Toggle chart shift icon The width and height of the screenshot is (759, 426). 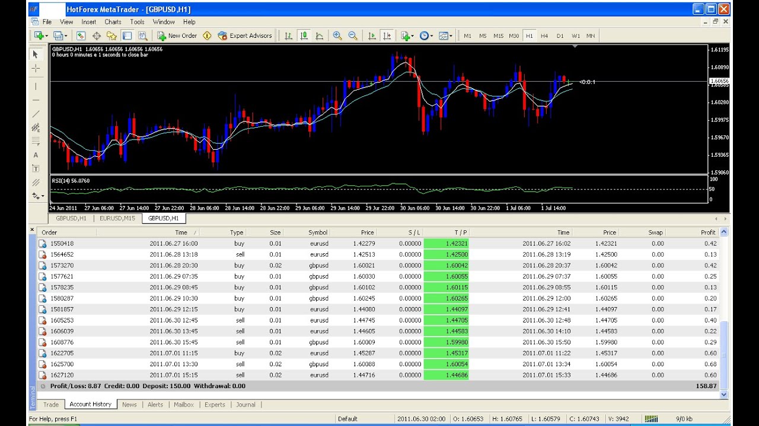pos(387,35)
